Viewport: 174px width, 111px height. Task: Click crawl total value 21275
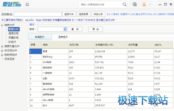(x=131, y=51)
